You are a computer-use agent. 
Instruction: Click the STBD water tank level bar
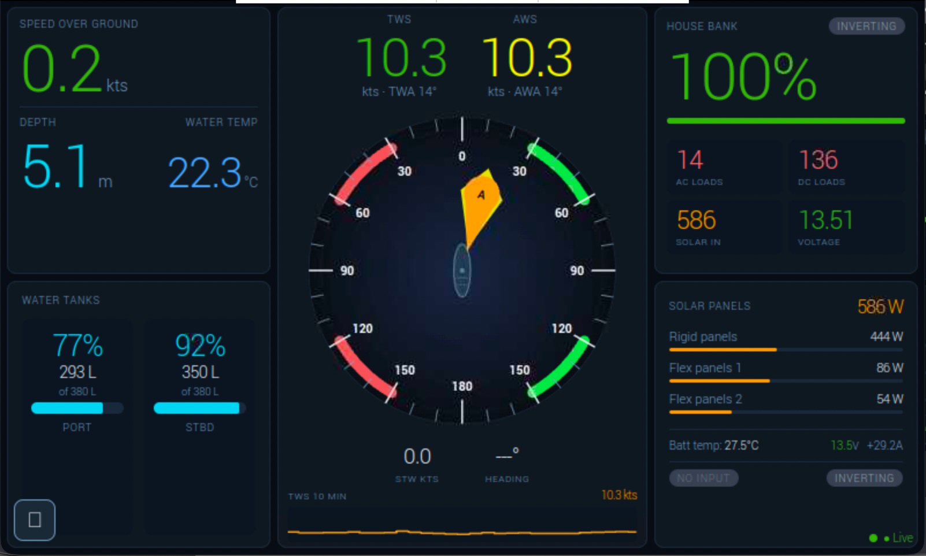(200, 408)
